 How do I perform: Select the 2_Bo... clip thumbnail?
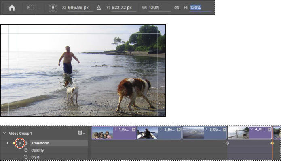(x=148, y=133)
